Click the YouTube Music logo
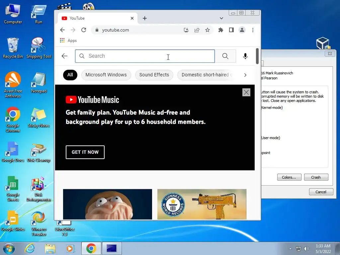Viewport: 340px width, 255px height. pos(92,100)
